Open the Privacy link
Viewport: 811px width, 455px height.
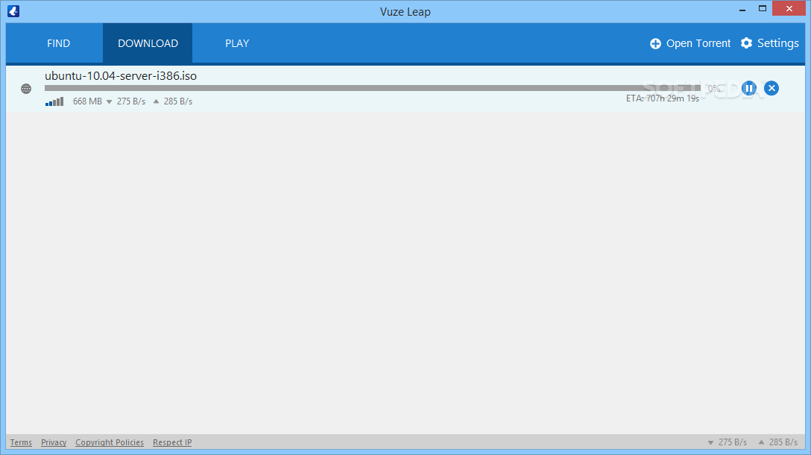coord(54,442)
